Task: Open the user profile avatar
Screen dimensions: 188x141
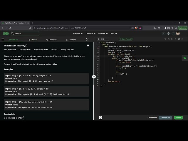Action: pos(178,33)
